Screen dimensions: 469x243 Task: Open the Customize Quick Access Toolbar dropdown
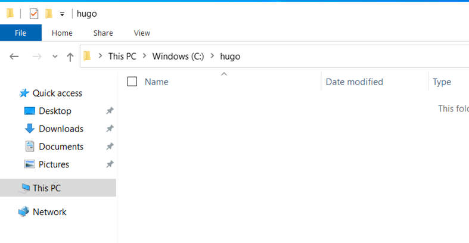pos(62,14)
